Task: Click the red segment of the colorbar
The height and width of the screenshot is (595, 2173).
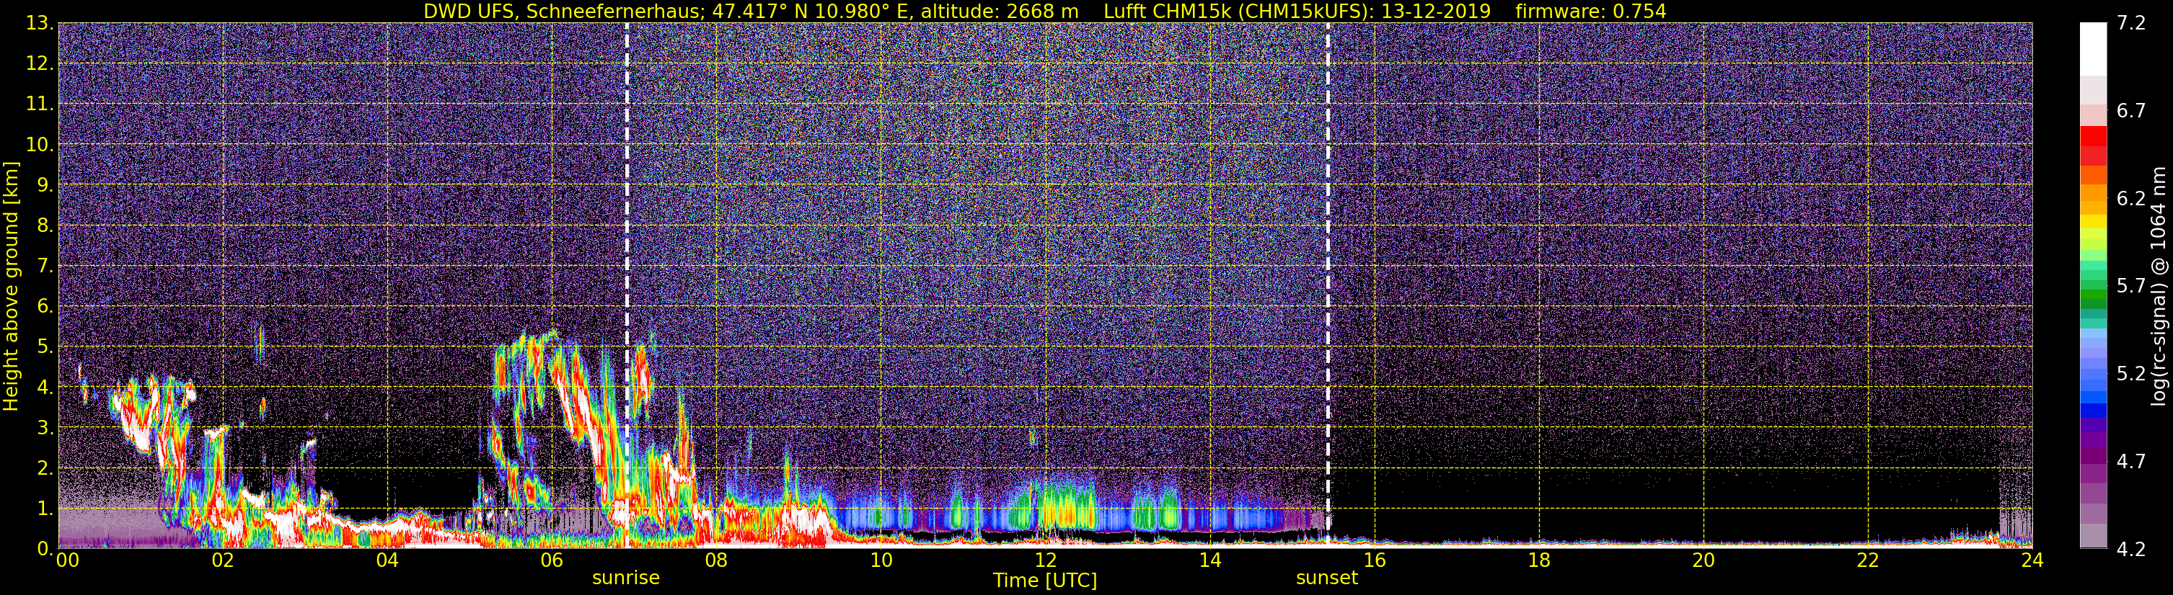Action: point(2093,135)
